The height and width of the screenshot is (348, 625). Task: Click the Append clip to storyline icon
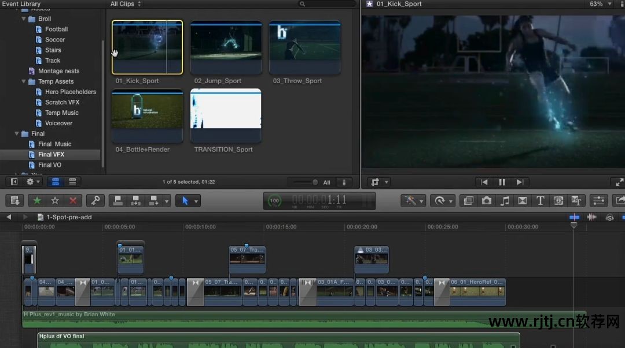coord(153,201)
